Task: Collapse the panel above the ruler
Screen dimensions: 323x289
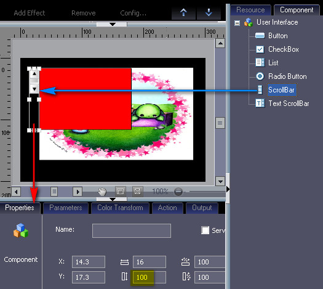Action: click(x=112, y=25)
